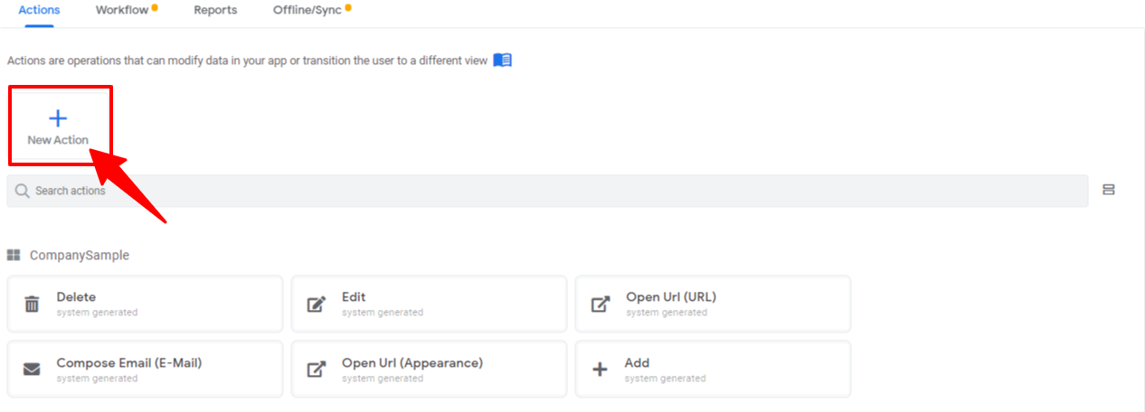This screenshot has width=1145, height=412.
Task: Click the Open Url (Appearance) external-link icon
Action: click(316, 370)
